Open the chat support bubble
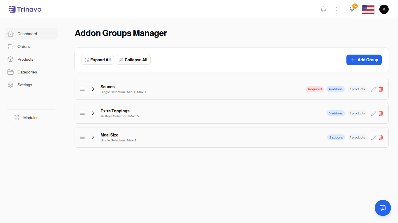 (x=383, y=208)
